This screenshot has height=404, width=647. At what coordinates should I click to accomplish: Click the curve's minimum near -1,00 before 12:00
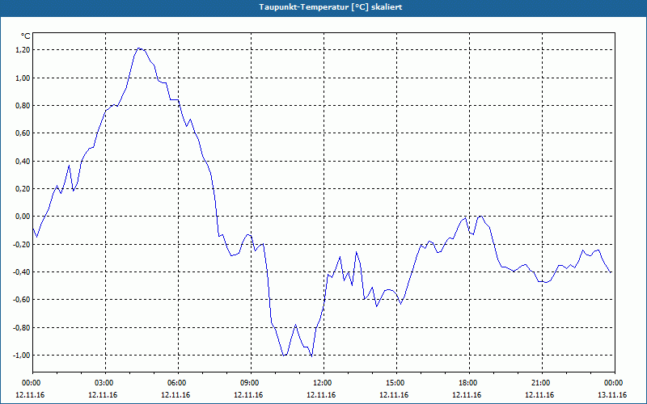311,356
